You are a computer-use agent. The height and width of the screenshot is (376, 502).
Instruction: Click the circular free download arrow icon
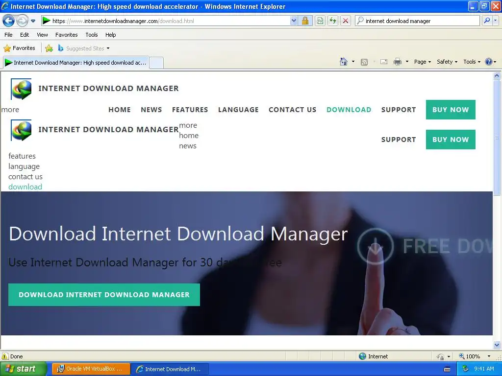point(375,246)
